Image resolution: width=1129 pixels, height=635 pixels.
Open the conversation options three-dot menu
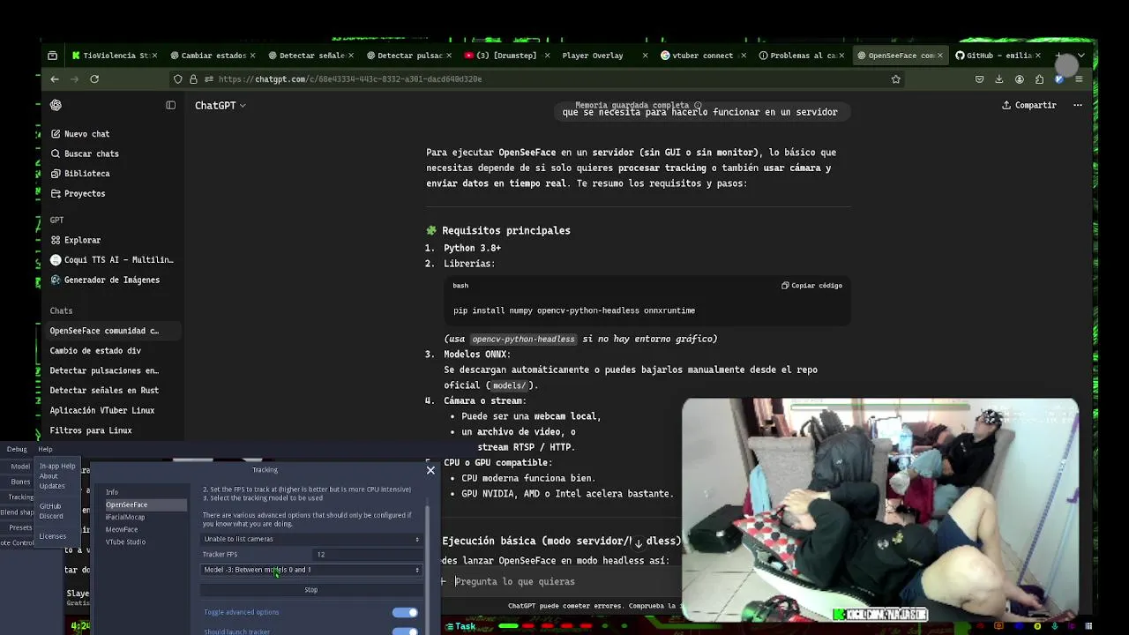[x=1078, y=105]
